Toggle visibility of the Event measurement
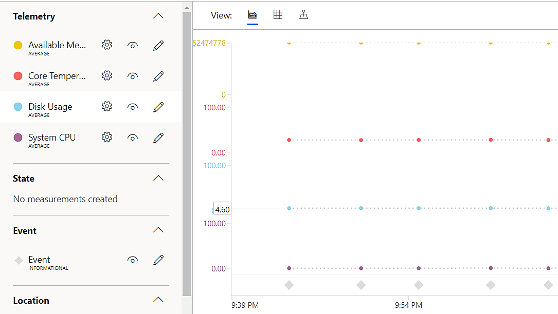558x314 pixels. (x=133, y=260)
